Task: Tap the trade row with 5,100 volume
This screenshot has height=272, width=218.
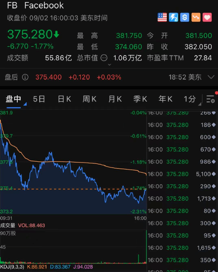Action: point(182,174)
